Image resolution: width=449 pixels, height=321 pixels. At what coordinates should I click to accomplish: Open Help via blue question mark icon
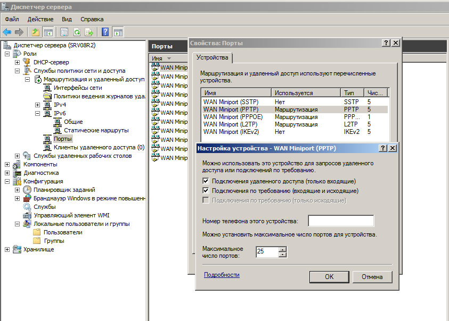105,32
